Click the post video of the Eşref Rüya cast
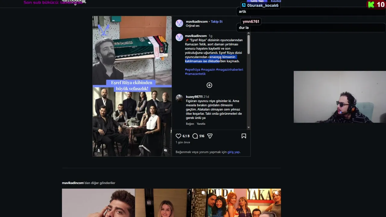Viewport: 386px width, 217px height. click(x=132, y=86)
